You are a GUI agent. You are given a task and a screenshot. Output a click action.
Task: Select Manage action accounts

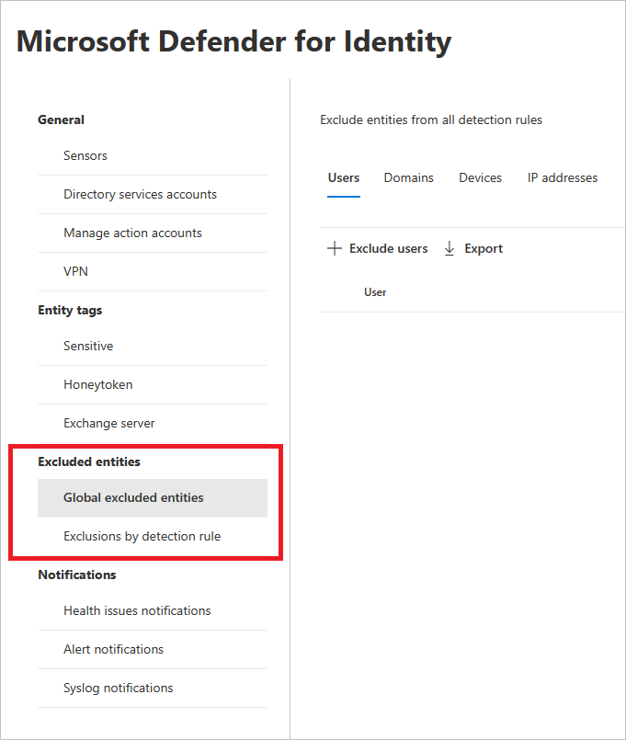point(132,233)
